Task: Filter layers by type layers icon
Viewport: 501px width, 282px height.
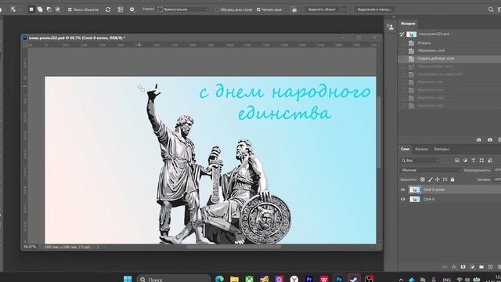Action: click(x=473, y=161)
